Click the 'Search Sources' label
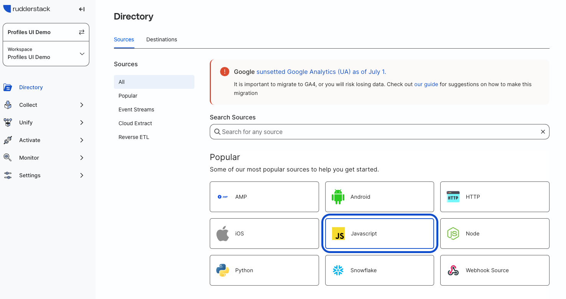566x299 pixels. point(233,117)
